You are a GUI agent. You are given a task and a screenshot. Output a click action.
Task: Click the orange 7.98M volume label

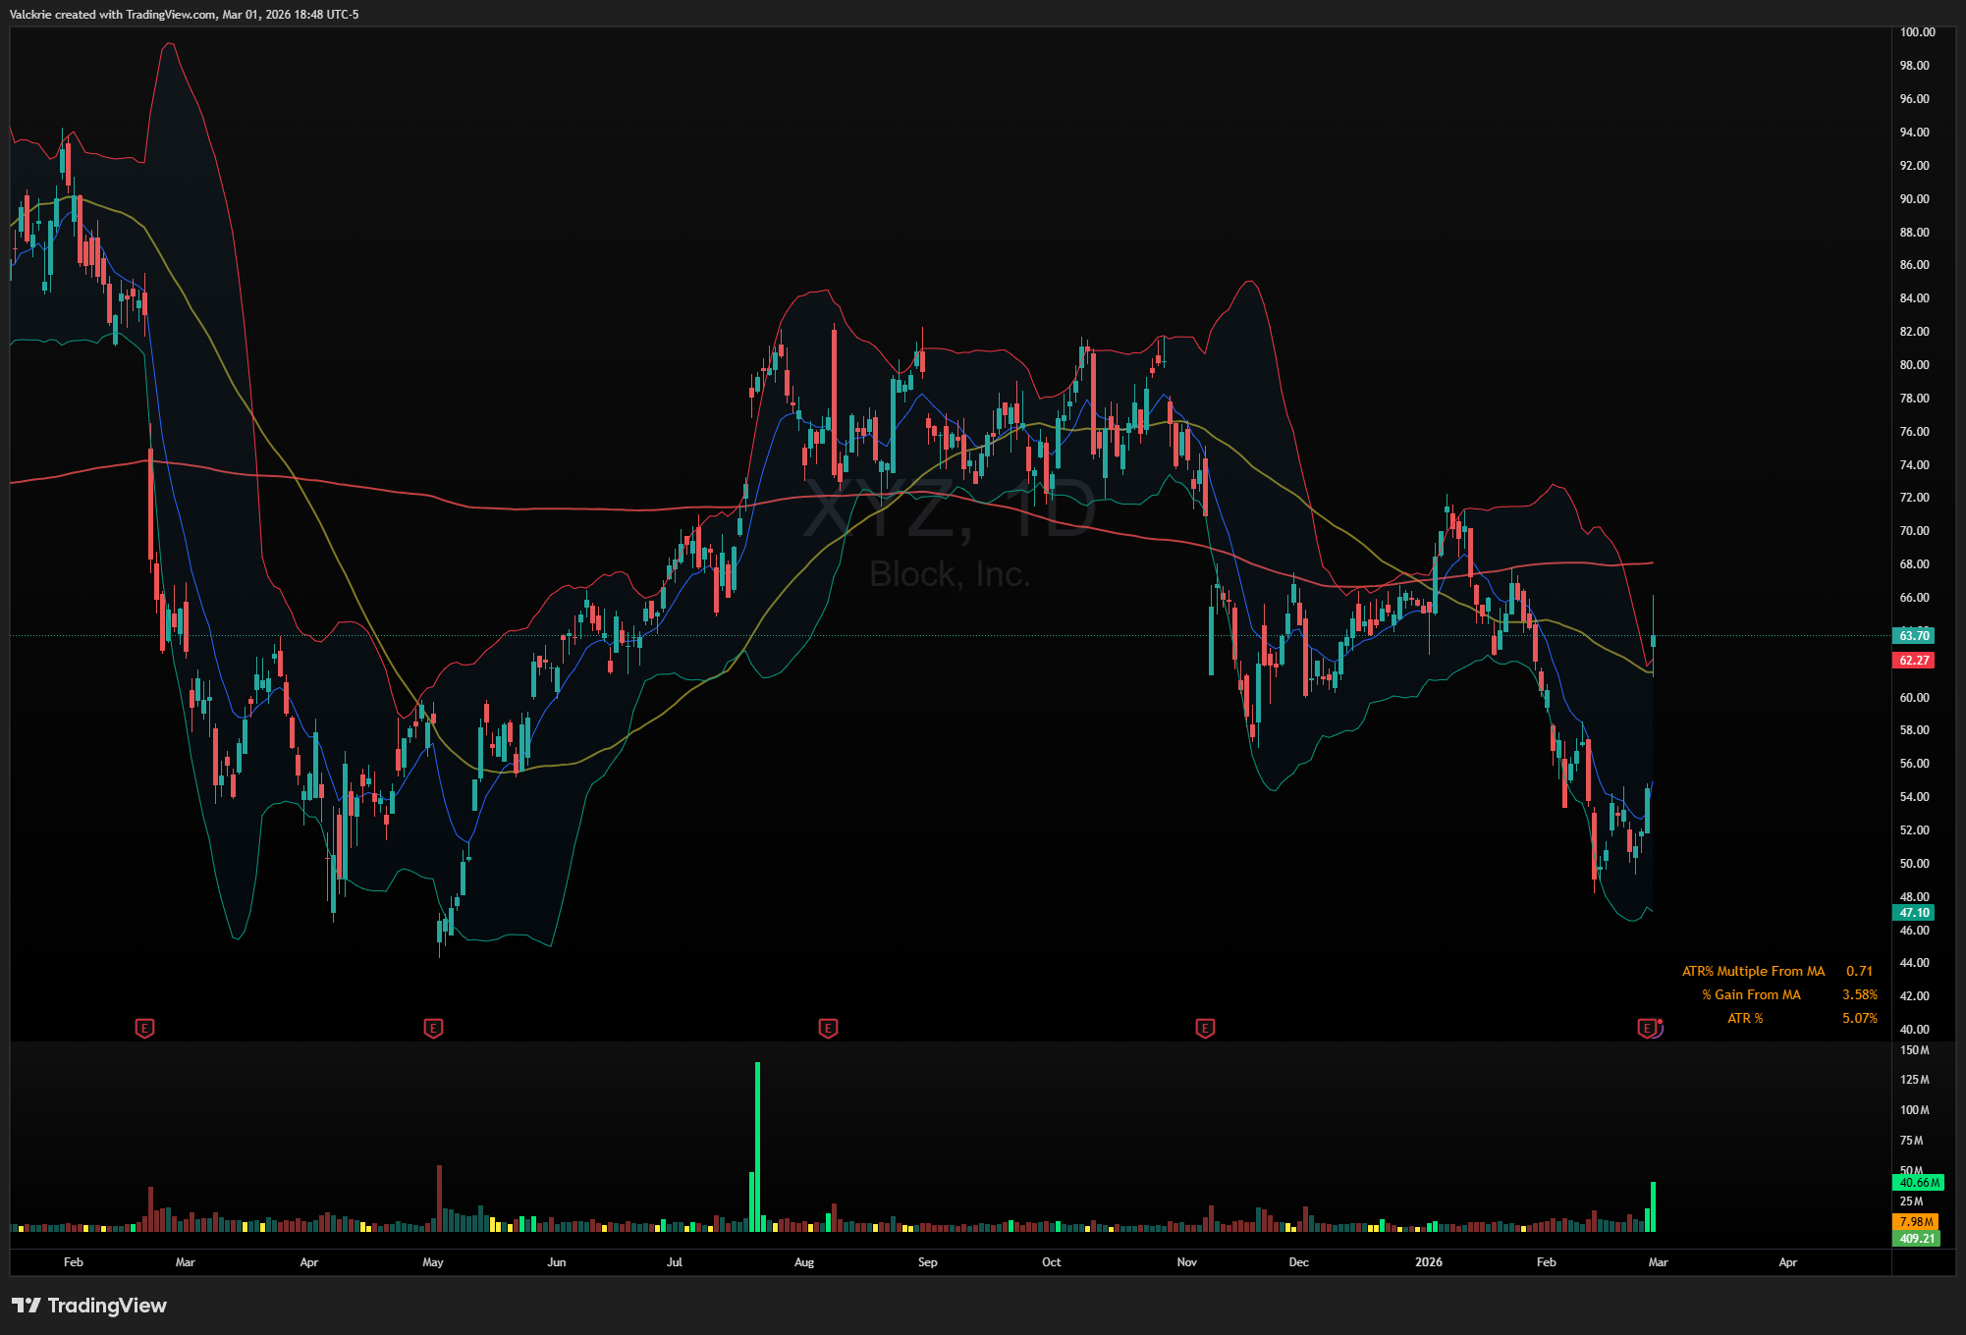pyautogui.click(x=1915, y=1222)
